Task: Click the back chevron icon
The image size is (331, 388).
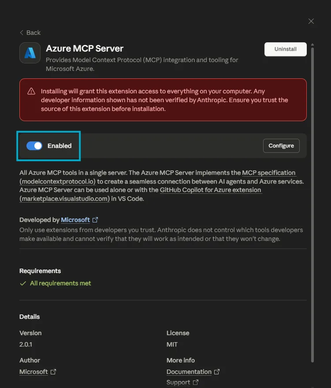Action: (21, 32)
